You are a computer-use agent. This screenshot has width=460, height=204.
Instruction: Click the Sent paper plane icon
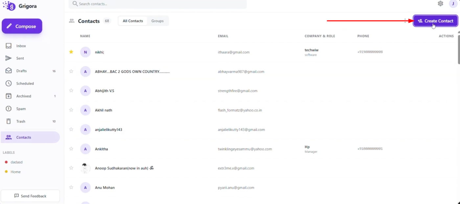coord(9,58)
